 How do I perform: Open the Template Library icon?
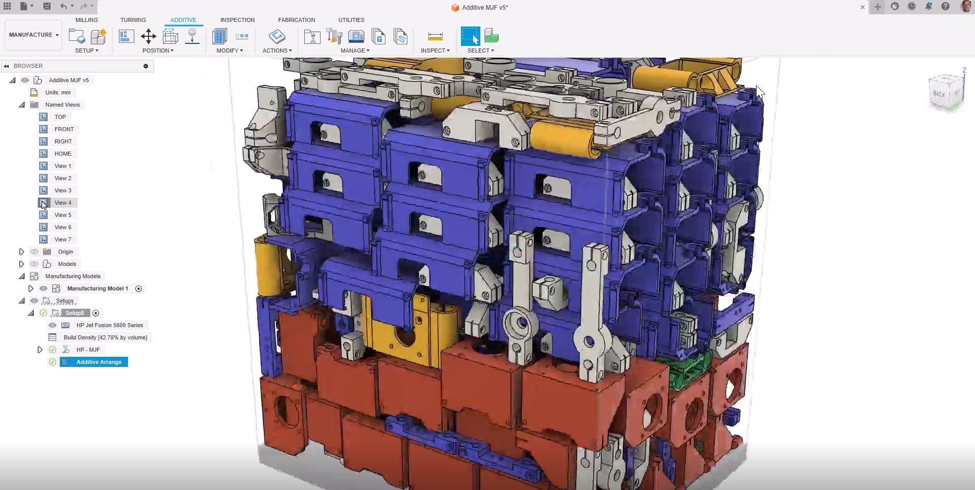pos(401,36)
